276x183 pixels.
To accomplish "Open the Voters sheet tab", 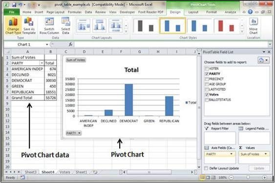I will (x=64, y=172).
